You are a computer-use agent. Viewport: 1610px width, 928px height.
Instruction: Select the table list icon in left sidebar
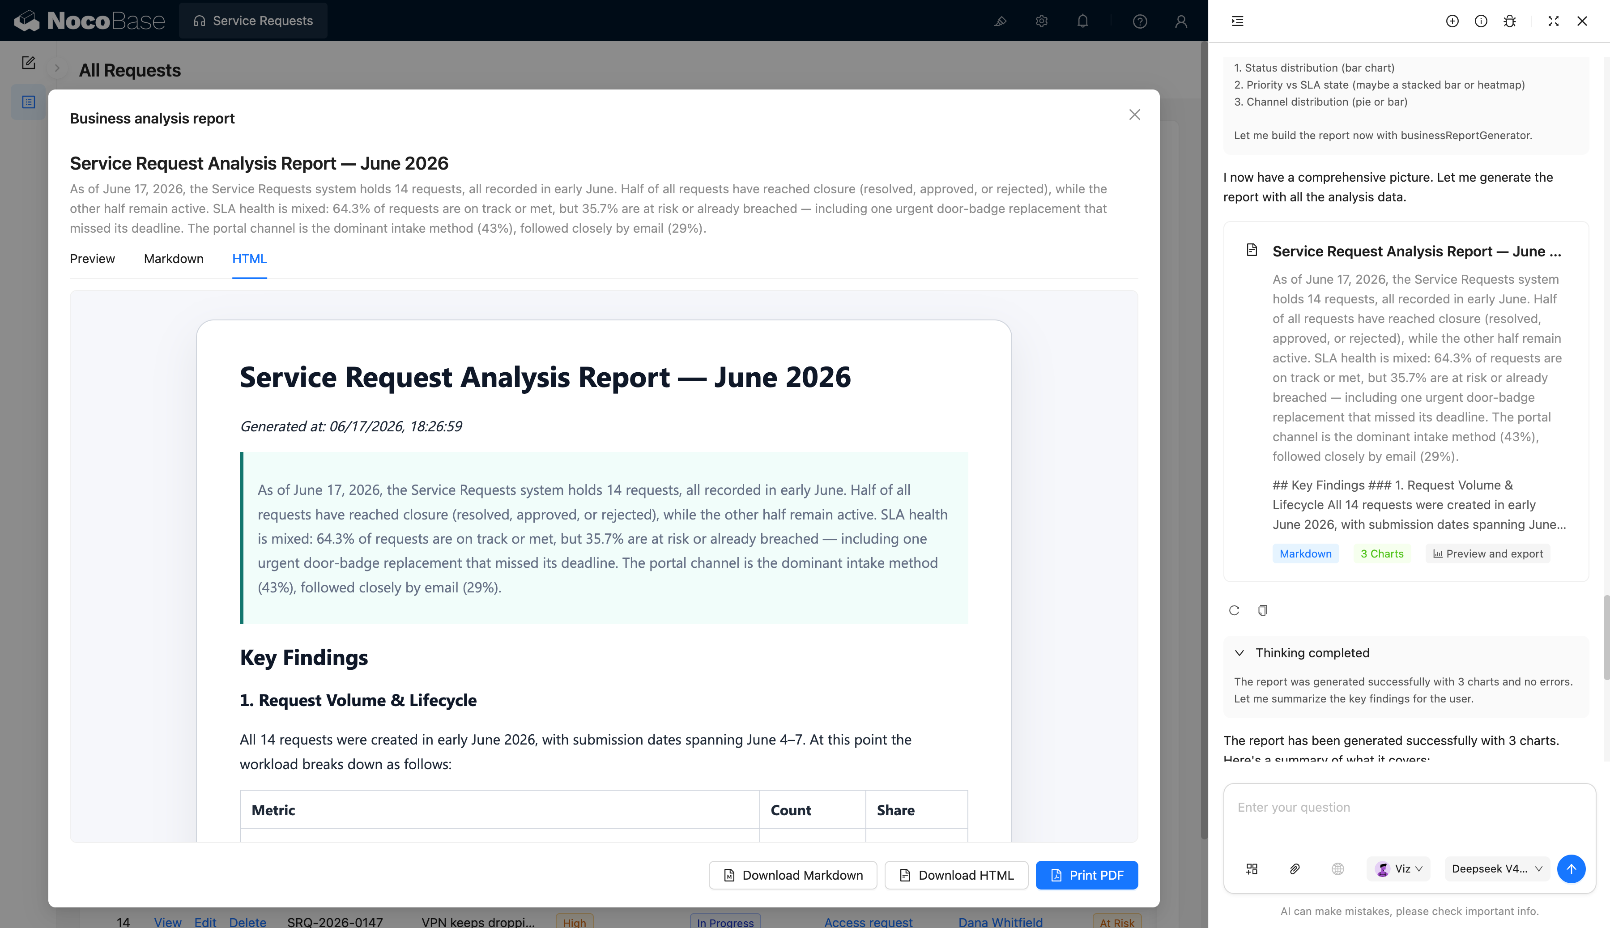point(28,102)
